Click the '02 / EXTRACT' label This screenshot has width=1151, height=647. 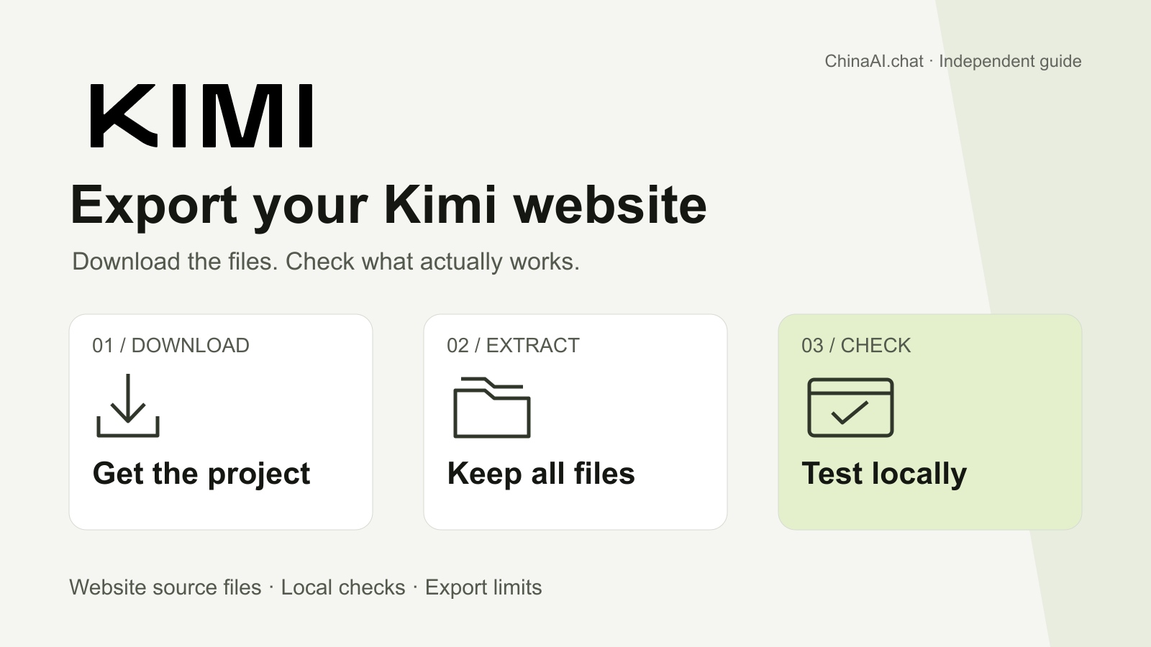(x=513, y=346)
